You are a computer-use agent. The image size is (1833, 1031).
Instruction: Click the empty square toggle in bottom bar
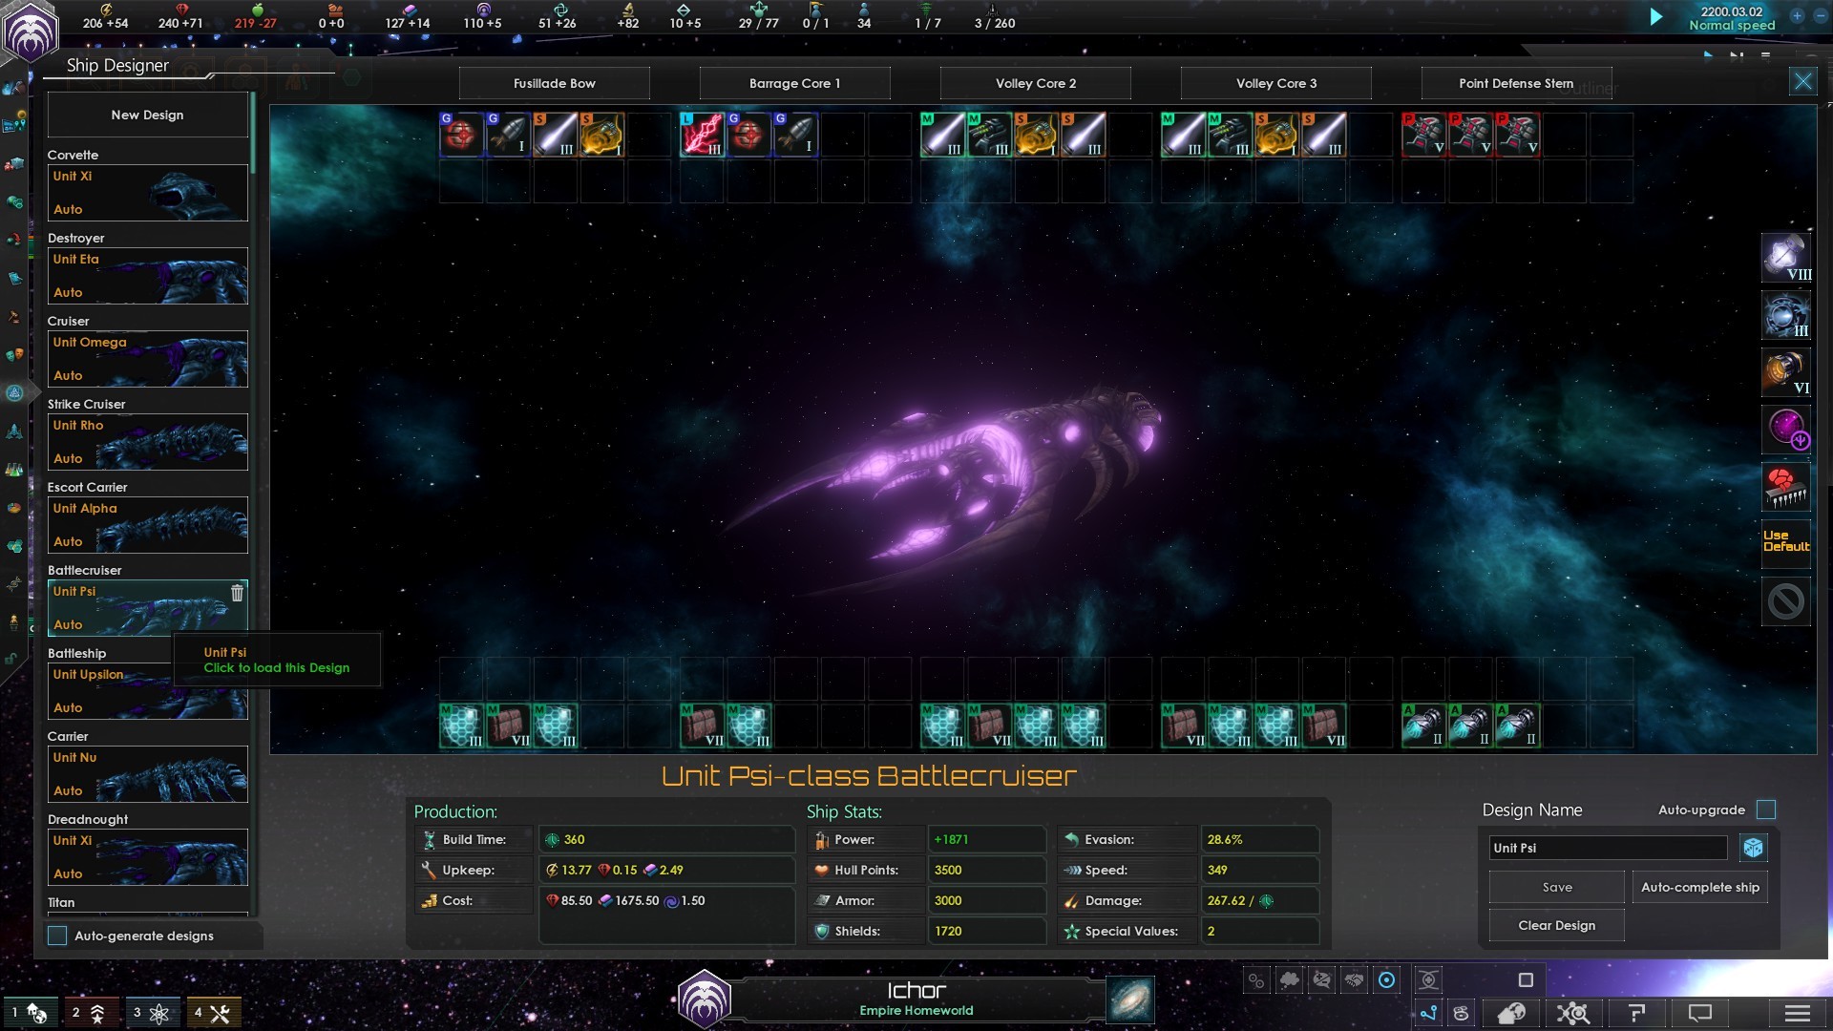coord(1526,979)
